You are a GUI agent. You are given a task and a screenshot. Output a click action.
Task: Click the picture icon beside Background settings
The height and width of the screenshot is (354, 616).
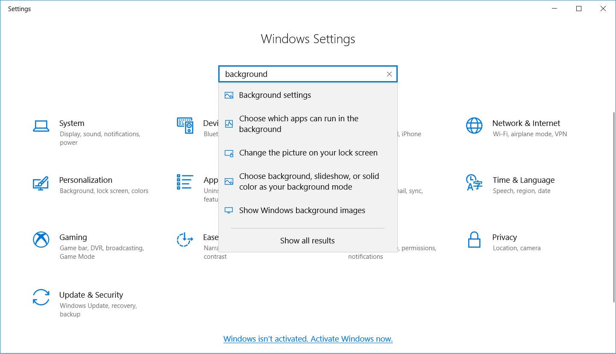pyautogui.click(x=229, y=95)
